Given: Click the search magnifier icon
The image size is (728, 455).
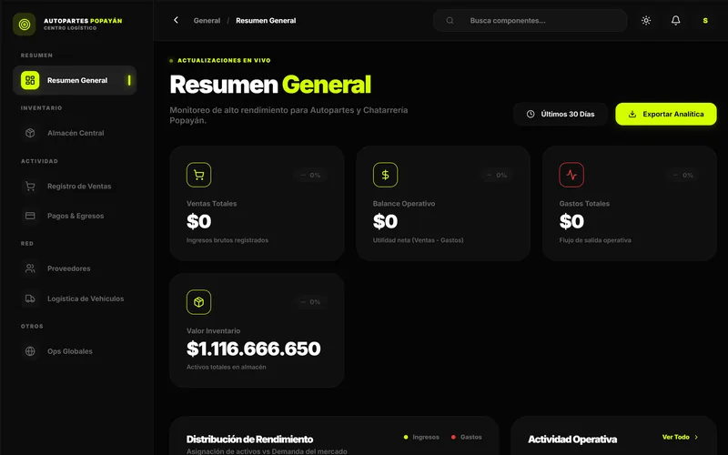Looking at the screenshot, I should point(450,20).
